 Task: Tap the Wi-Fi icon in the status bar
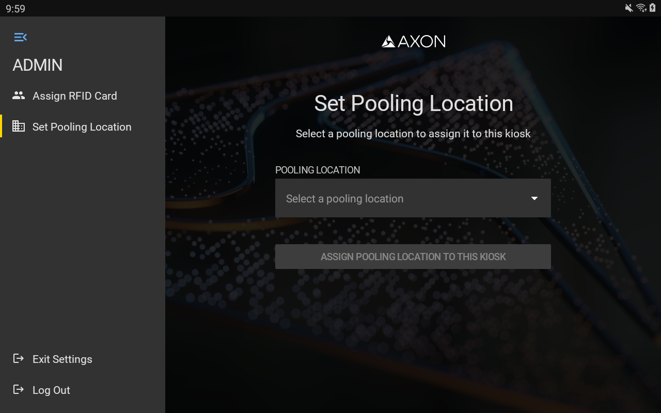click(641, 8)
